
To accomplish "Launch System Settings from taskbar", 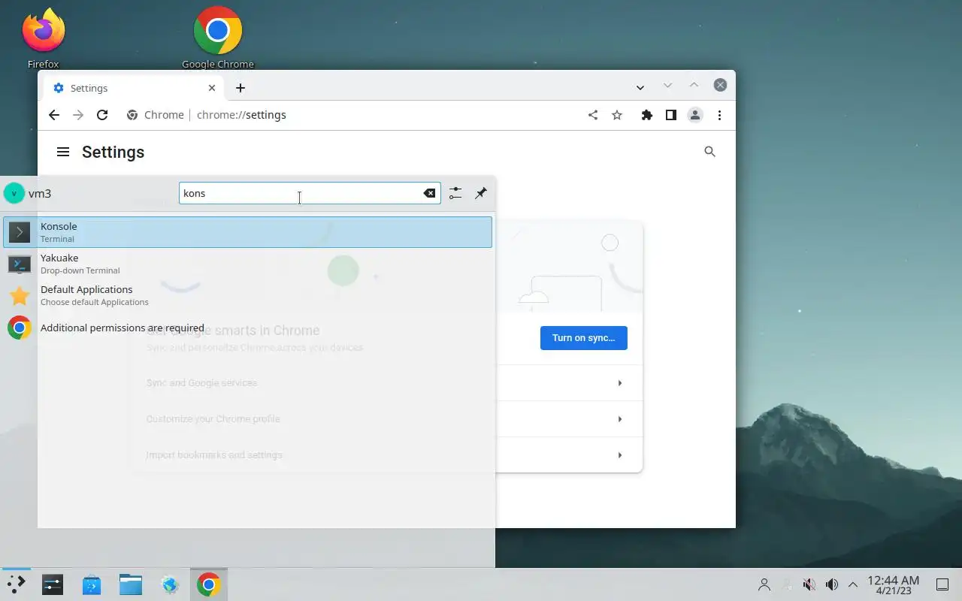I will point(53,584).
